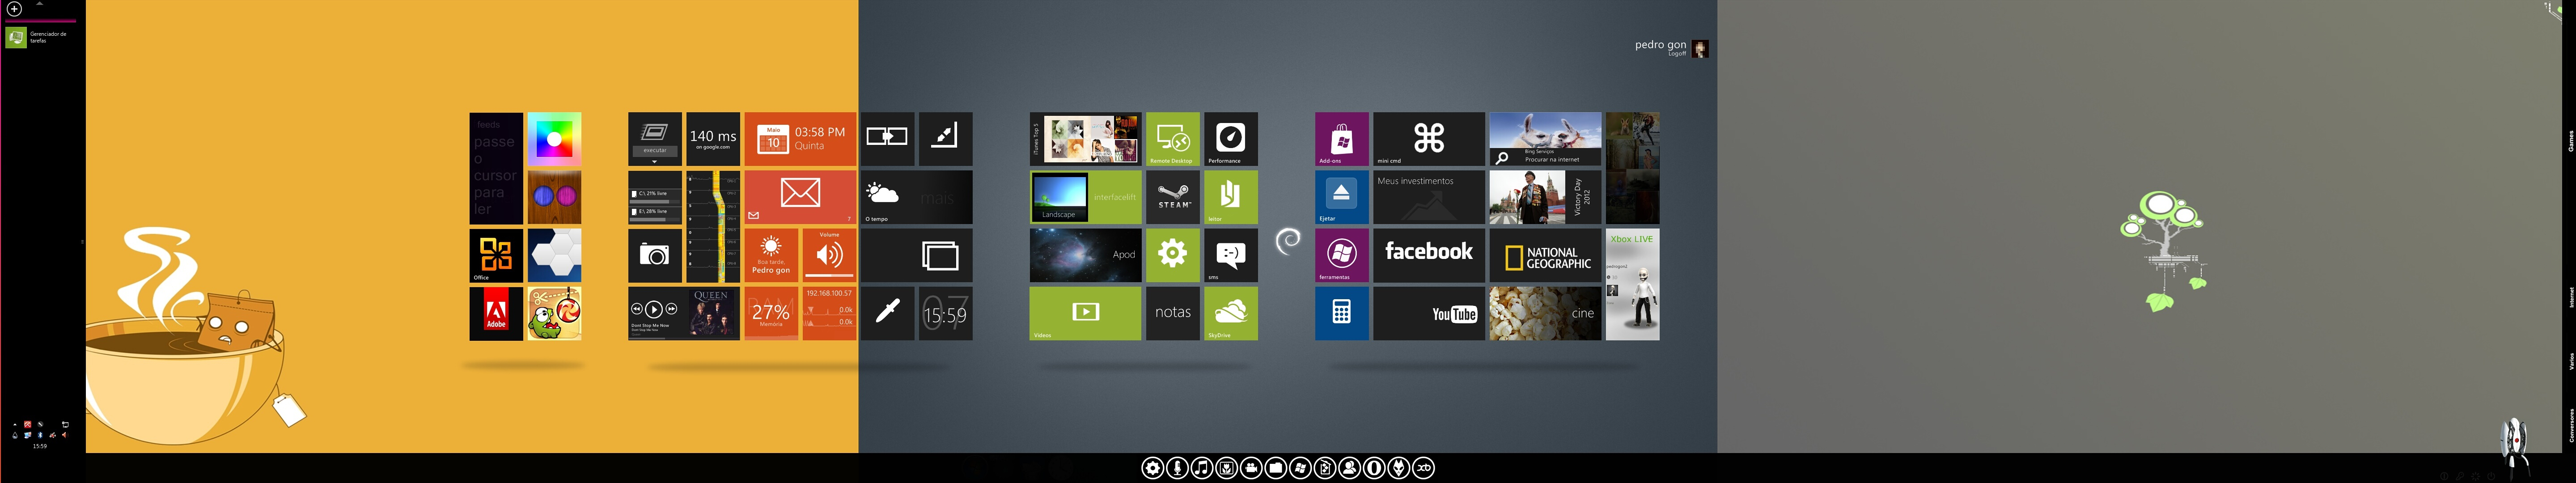Open the green settings gear tile
Screen dimensions: 2576x483
click(1172, 255)
